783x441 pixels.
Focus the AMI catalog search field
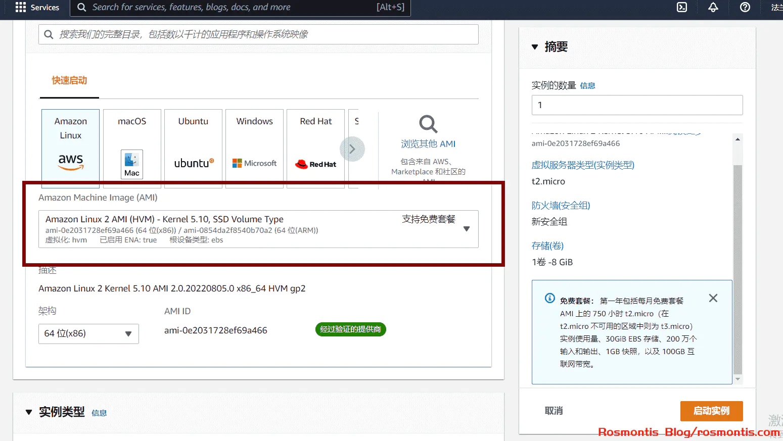point(258,34)
